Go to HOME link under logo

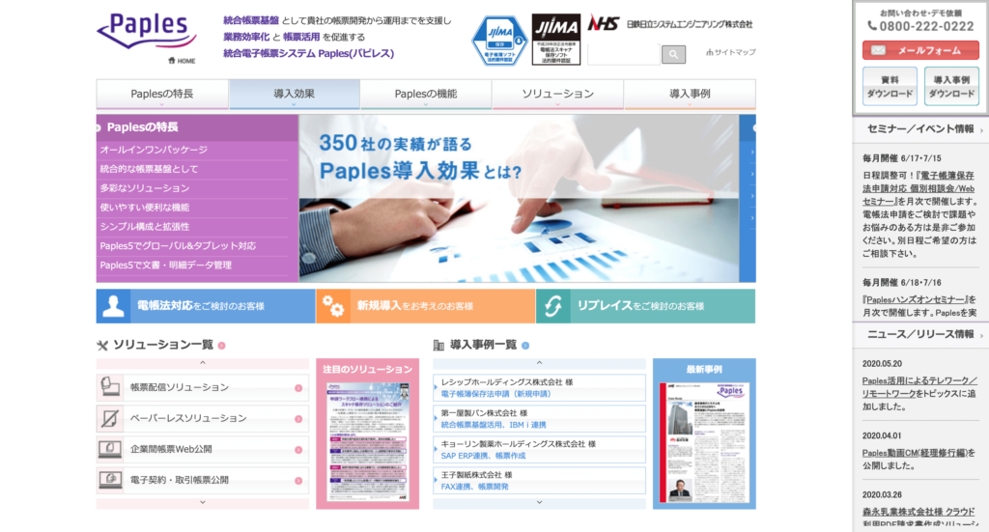click(182, 61)
